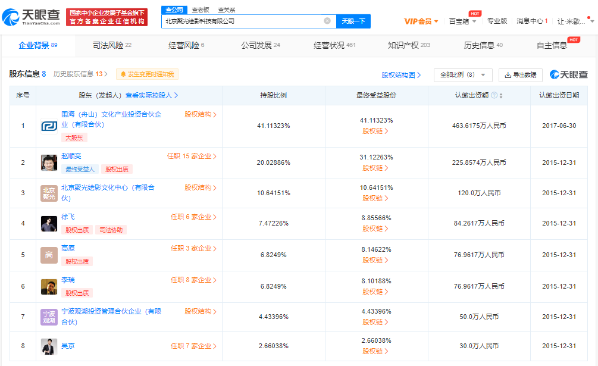Viewport: 598px width, 366px height.
Task: Open the 股权结构图 link
Action: tap(401, 75)
